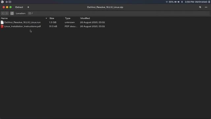Sort by the Modified column header
The height and width of the screenshot is (119, 211).
(x=85, y=18)
